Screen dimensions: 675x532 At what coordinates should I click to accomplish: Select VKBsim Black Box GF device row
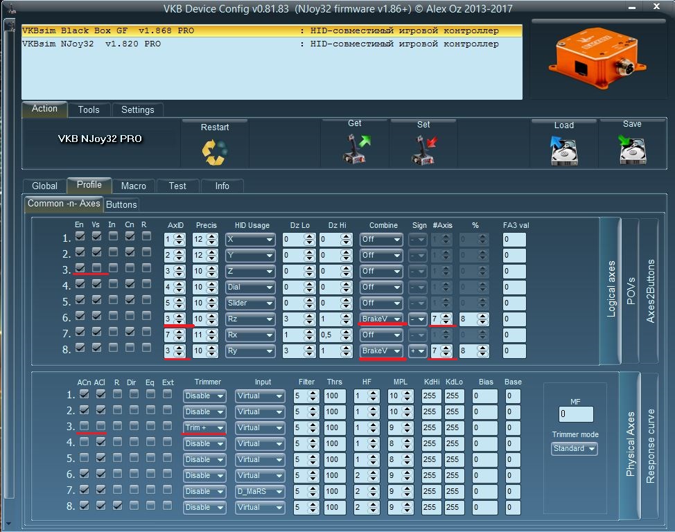(272, 30)
